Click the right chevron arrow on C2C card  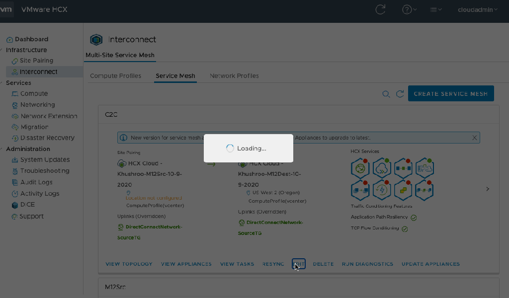point(488,189)
